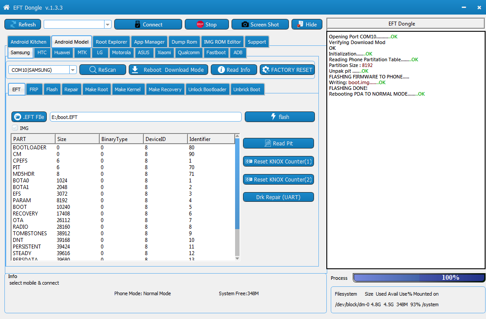Select the RECOVERY partition row
Screen dimensions: 486x319
[x=123, y=214]
